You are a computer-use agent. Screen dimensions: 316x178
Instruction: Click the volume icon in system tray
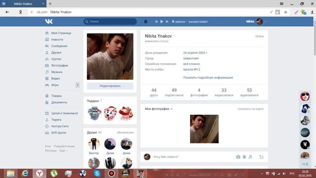coord(284,174)
